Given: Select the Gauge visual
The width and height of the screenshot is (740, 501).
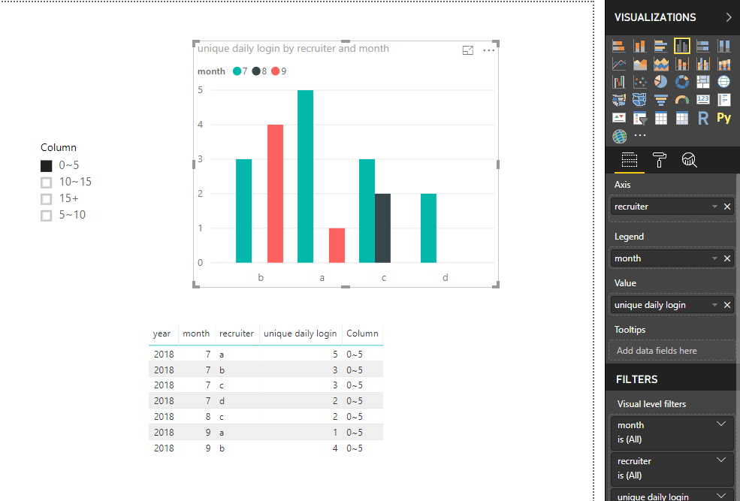Looking at the screenshot, I should (682, 100).
